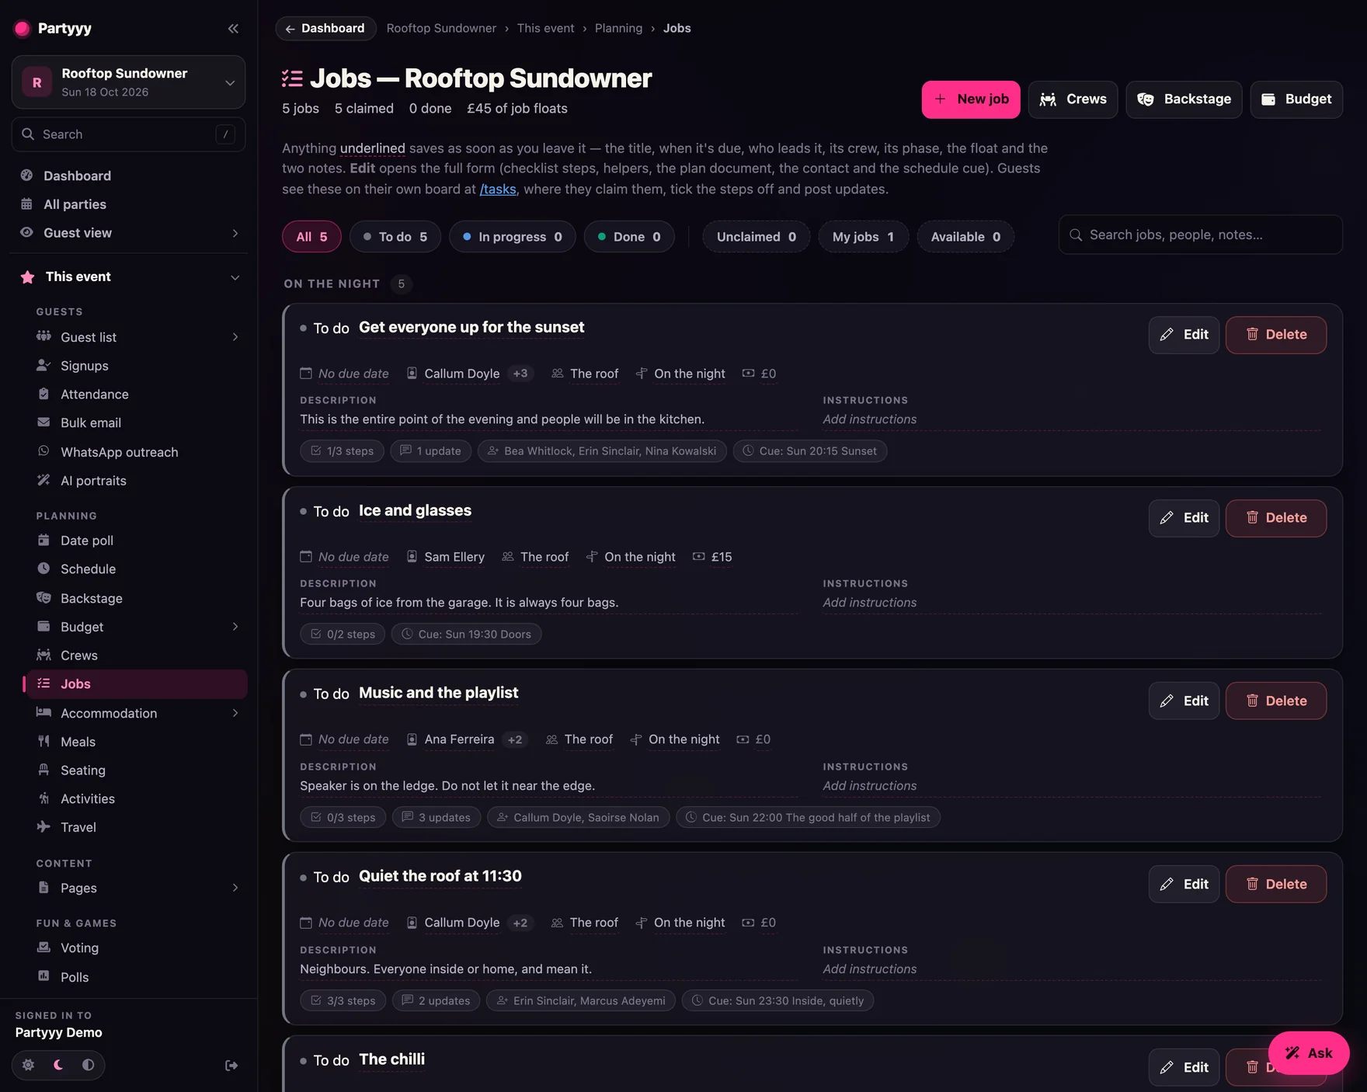1367x1092 pixels.
Task: Click Rooftop Sundowner breadcrumb
Action: (x=441, y=29)
